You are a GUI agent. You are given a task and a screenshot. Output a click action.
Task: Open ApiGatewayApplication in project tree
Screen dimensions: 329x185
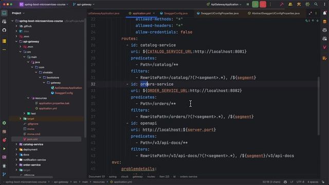coord(68,88)
